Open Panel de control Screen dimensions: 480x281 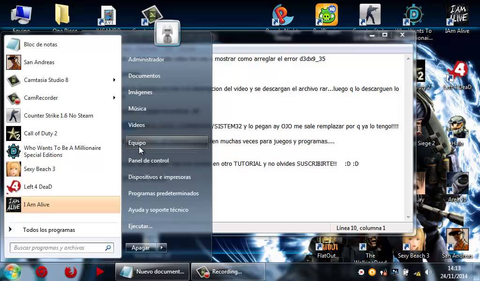click(149, 161)
